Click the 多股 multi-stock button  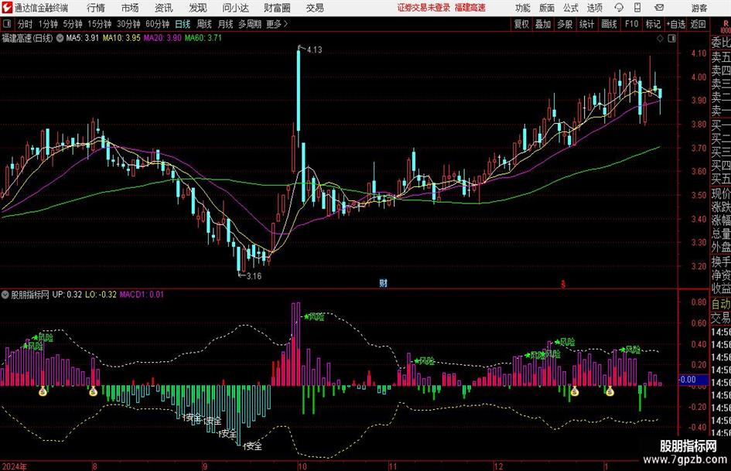coord(565,24)
